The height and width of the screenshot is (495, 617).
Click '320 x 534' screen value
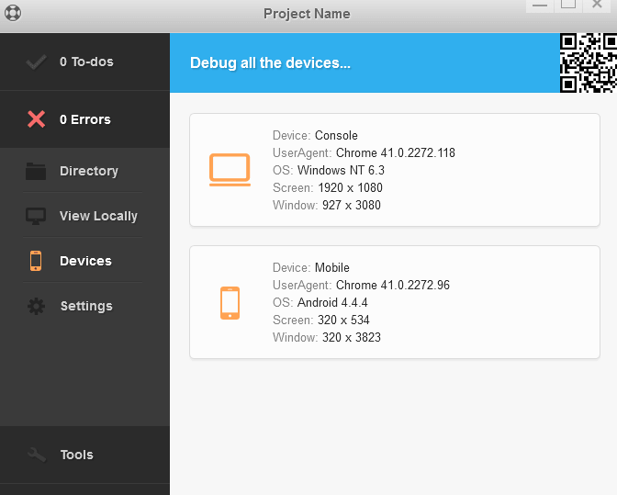(x=343, y=320)
